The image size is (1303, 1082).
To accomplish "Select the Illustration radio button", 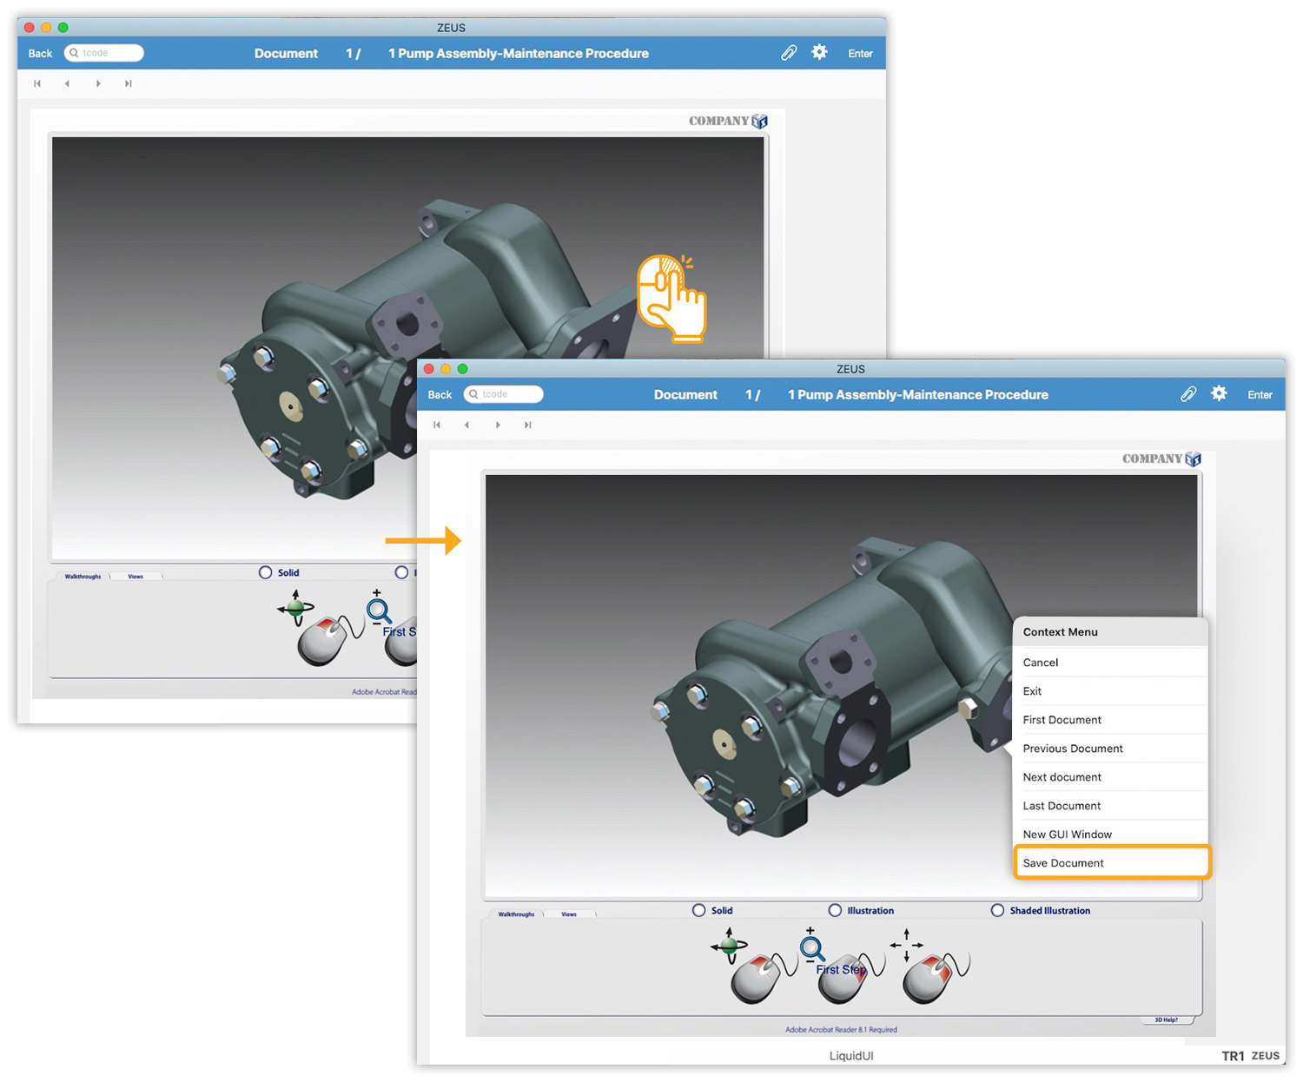I will tap(835, 910).
